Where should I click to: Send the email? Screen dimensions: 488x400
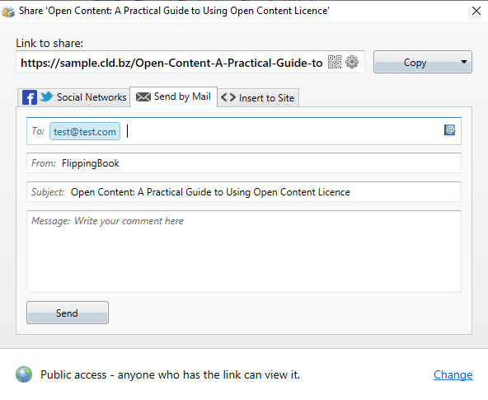(68, 313)
